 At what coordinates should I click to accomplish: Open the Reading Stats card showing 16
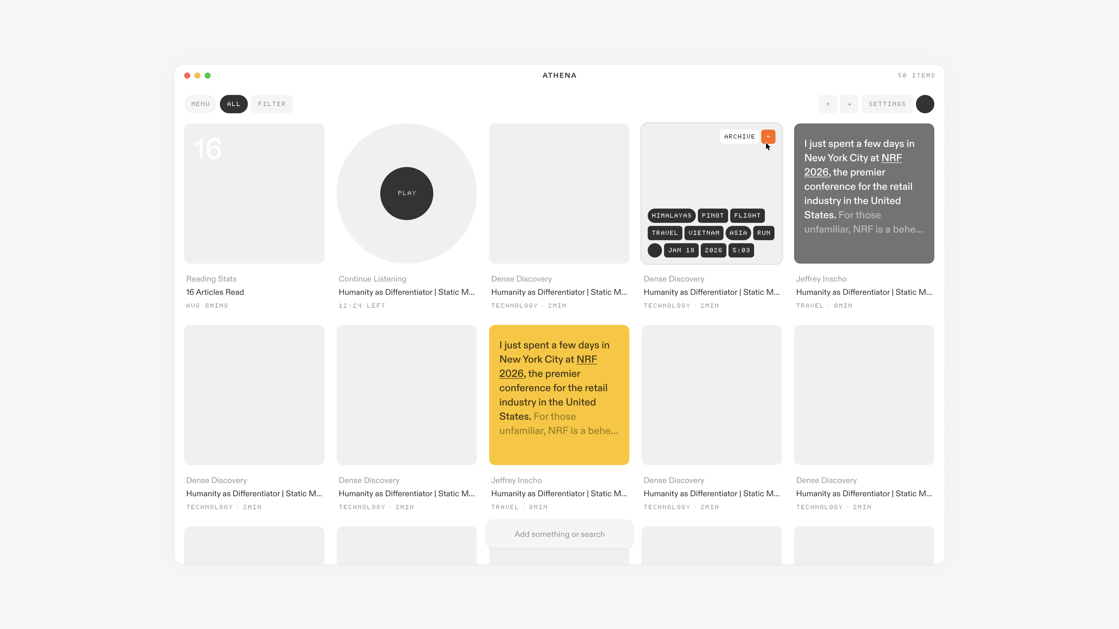(x=254, y=194)
